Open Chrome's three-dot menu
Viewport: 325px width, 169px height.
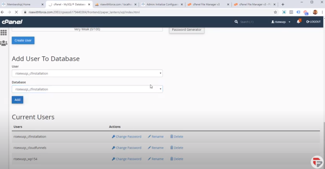pyautogui.click(x=321, y=12)
